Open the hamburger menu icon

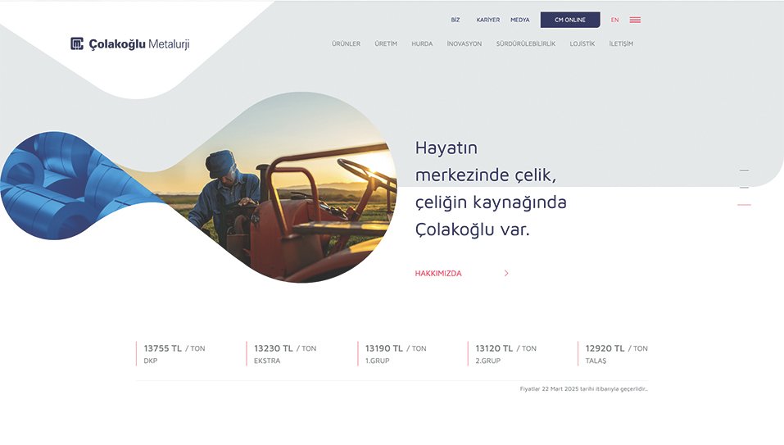pos(635,20)
